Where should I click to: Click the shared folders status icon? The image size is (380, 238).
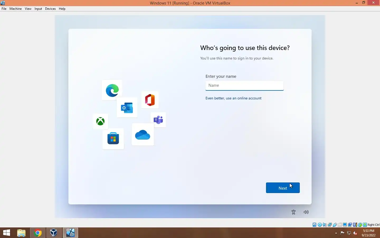click(340, 225)
